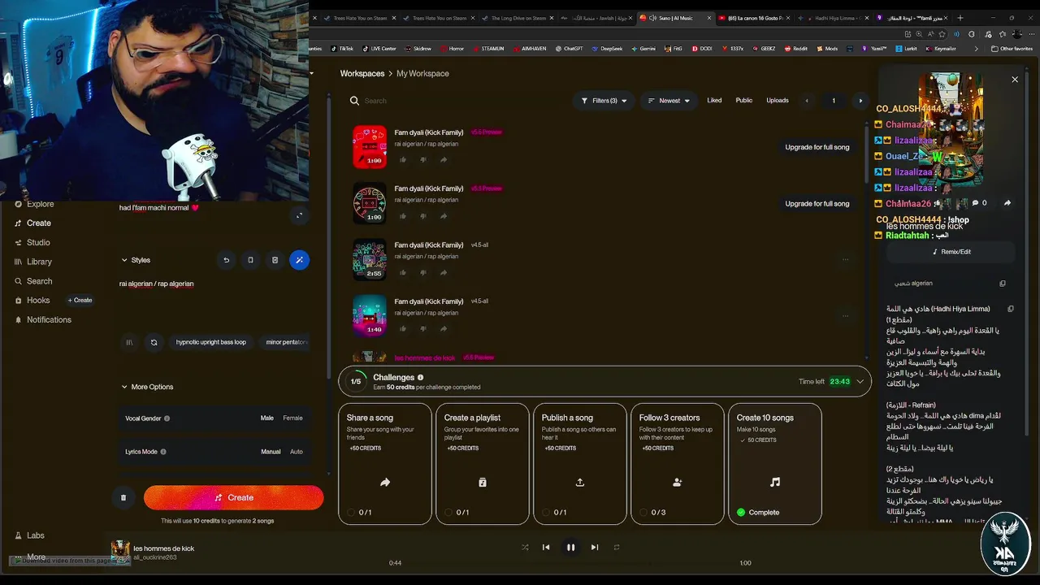Select Male vocal gender

click(266, 418)
